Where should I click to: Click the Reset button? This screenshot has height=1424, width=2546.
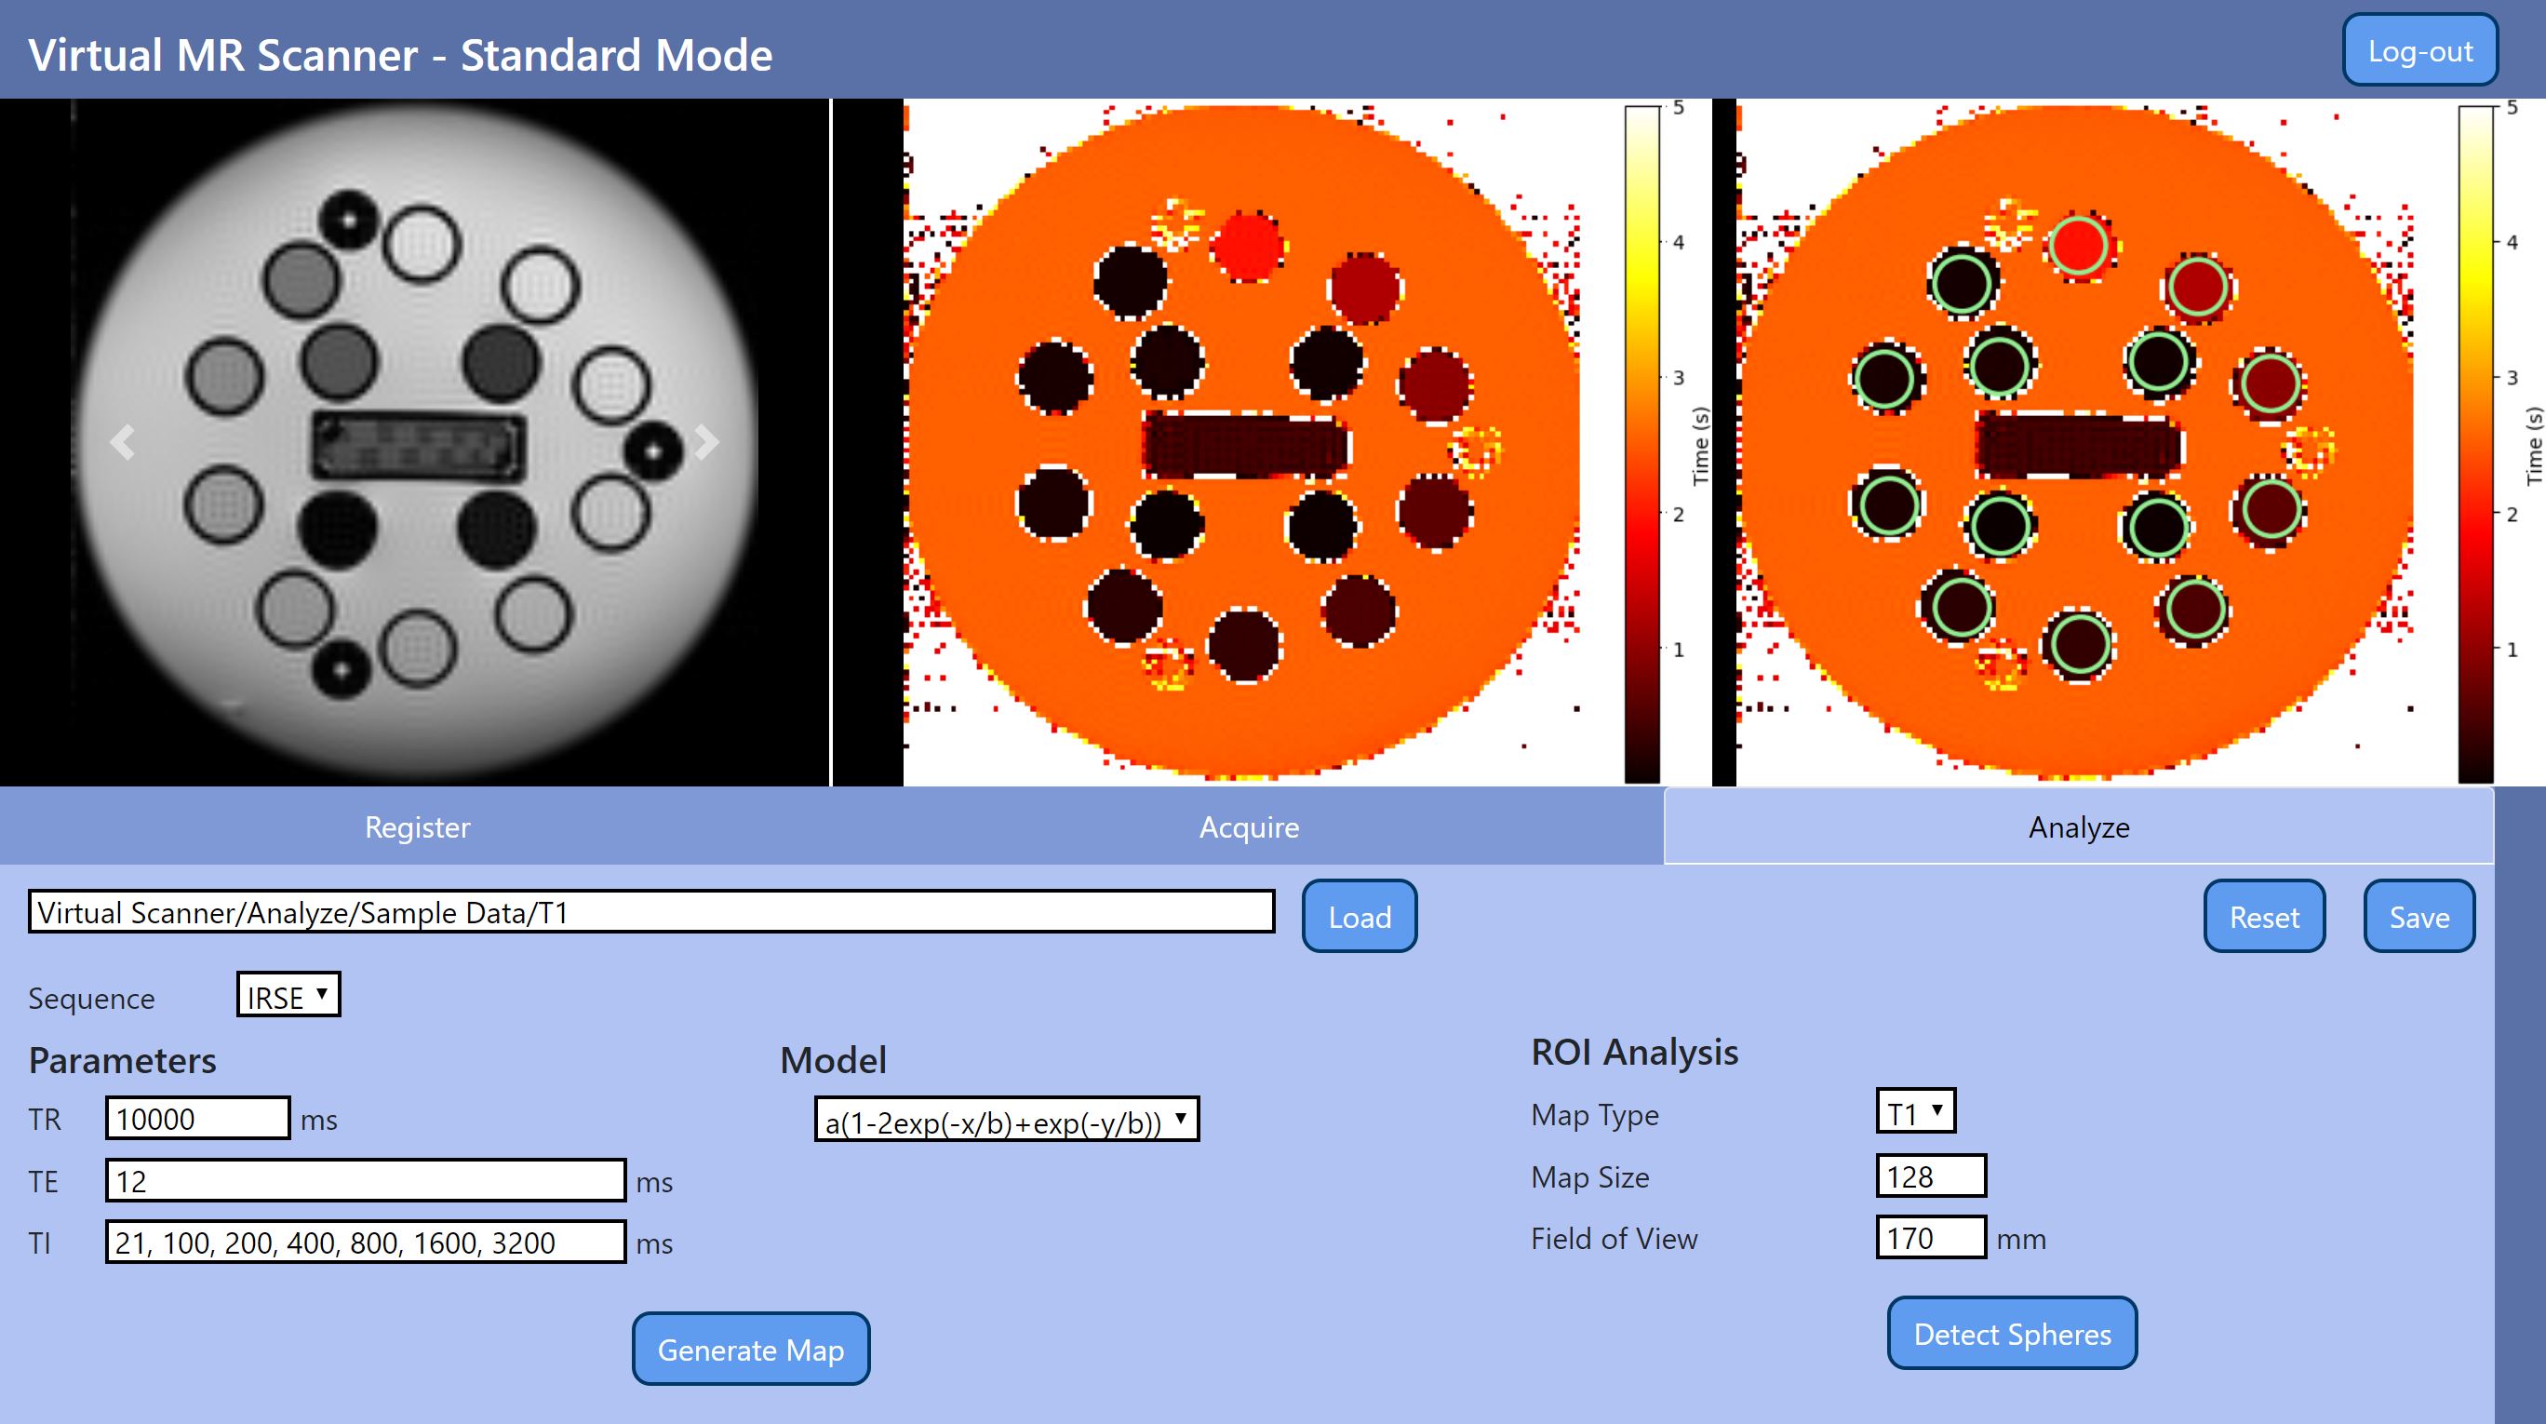click(x=2263, y=917)
